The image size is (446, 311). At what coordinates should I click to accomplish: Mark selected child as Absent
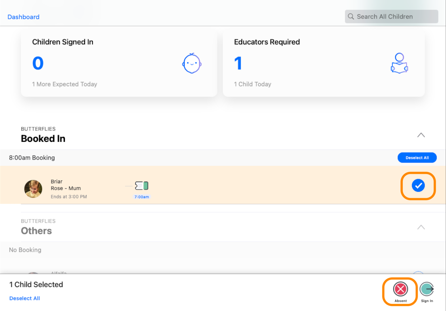pyautogui.click(x=400, y=289)
